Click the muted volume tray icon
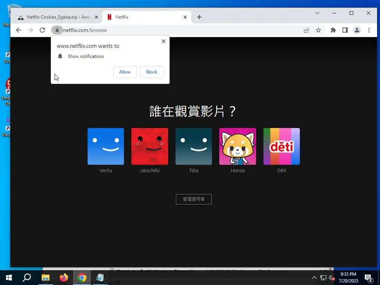Image resolution: width=380 pixels, height=285 pixels. [x=332, y=278]
